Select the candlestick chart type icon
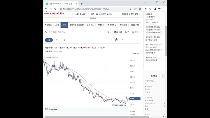This screenshot has height=118, width=210. (x=116, y=40)
